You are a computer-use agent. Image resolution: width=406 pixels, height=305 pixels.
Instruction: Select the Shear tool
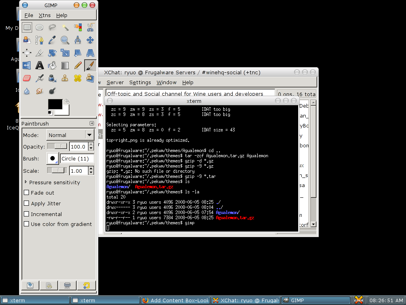point(78,53)
